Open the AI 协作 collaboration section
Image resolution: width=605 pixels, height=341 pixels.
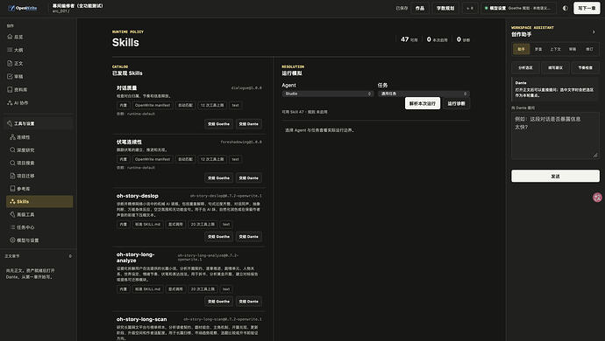coord(18,103)
